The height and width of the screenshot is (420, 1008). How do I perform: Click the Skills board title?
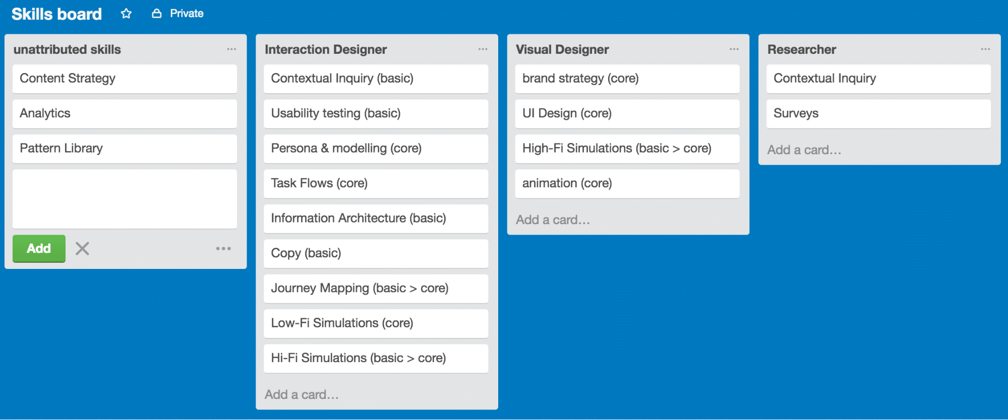[x=56, y=14]
